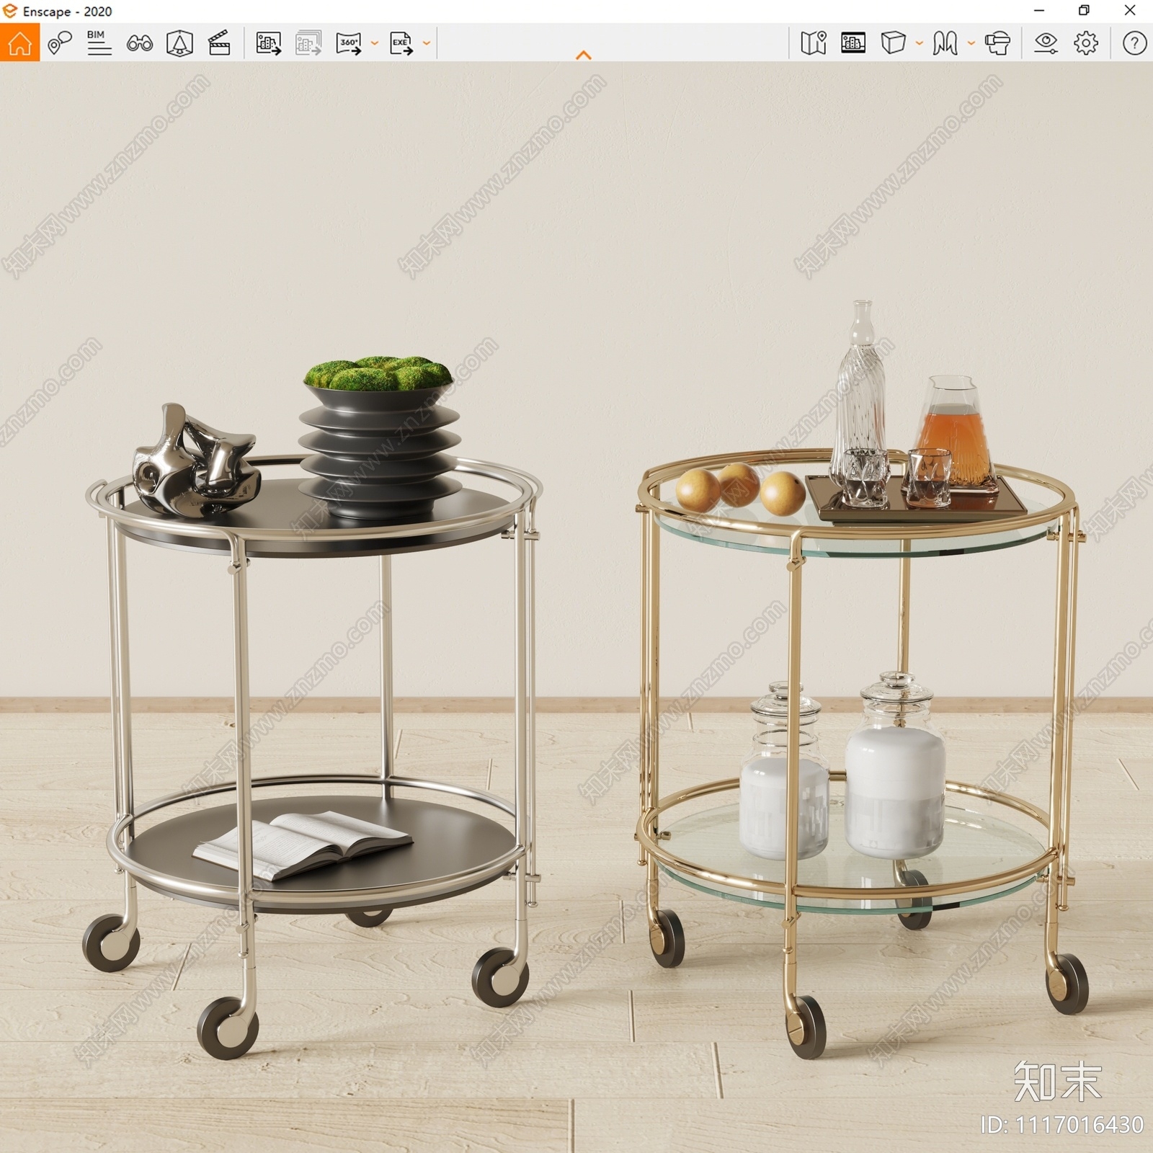Image resolution: width=1153 pixels, height=1153 pixels.
Task: Click the orange Home button
Action: point(19,43)
